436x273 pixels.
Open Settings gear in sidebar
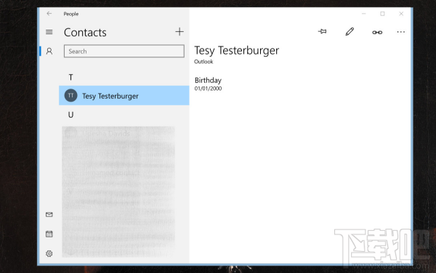49,253
